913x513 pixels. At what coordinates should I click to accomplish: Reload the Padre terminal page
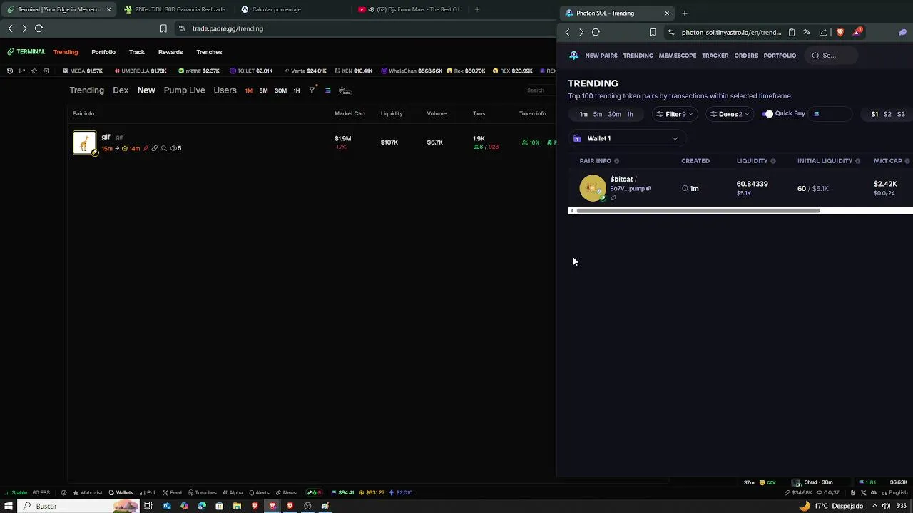pyautogui.click(x=39, y=28)
